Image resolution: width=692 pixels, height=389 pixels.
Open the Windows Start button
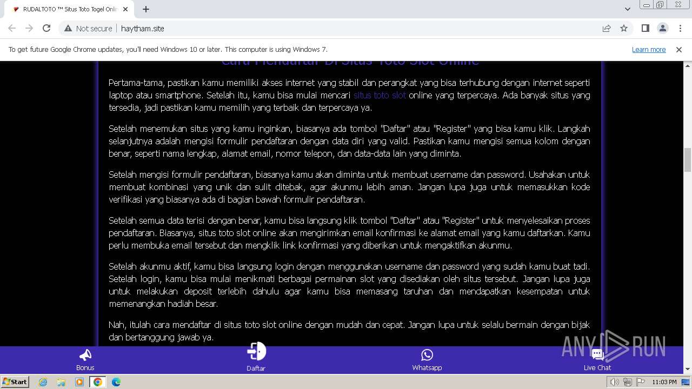click(15, 381)
